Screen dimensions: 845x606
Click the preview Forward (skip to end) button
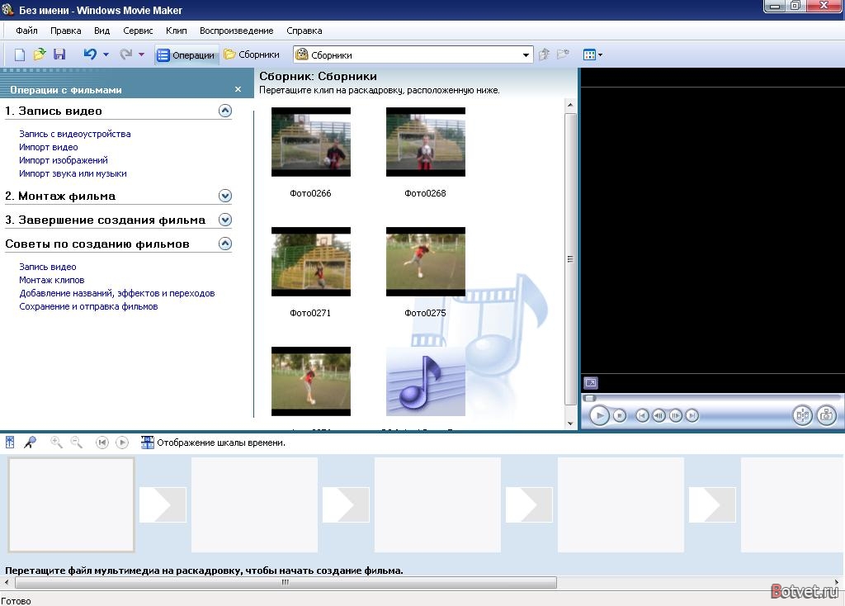pyautogui.click(x=692, y=415)
